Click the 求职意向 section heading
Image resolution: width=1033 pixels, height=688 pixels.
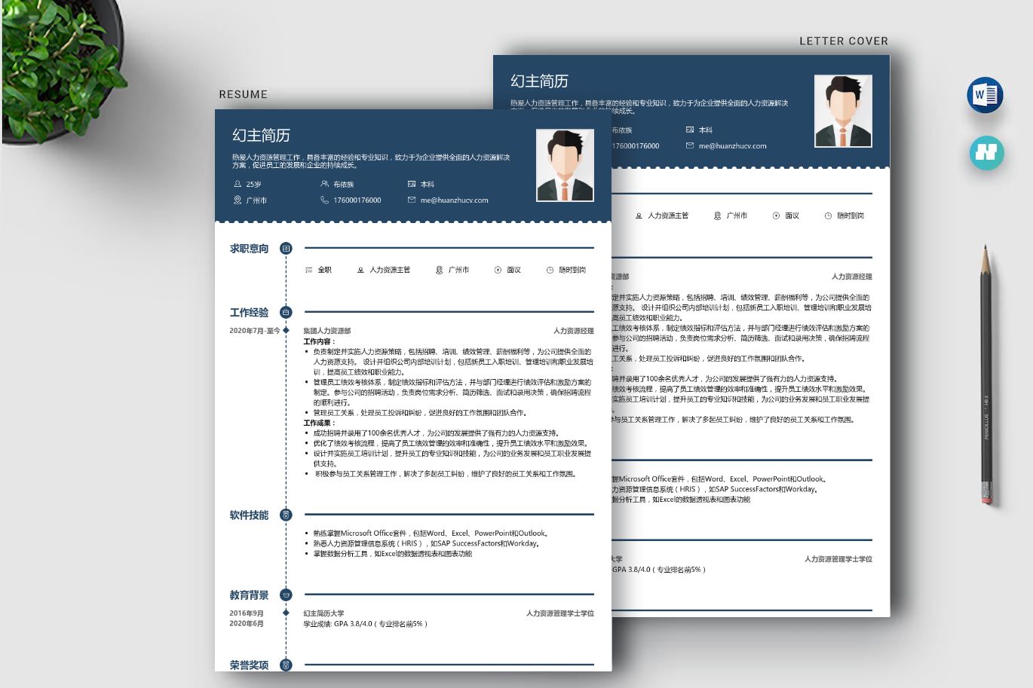point(249,248)
